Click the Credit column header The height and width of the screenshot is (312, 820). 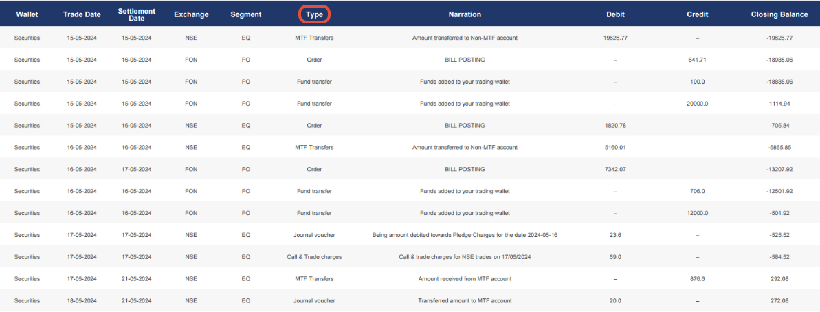click(x=697, y=14)
